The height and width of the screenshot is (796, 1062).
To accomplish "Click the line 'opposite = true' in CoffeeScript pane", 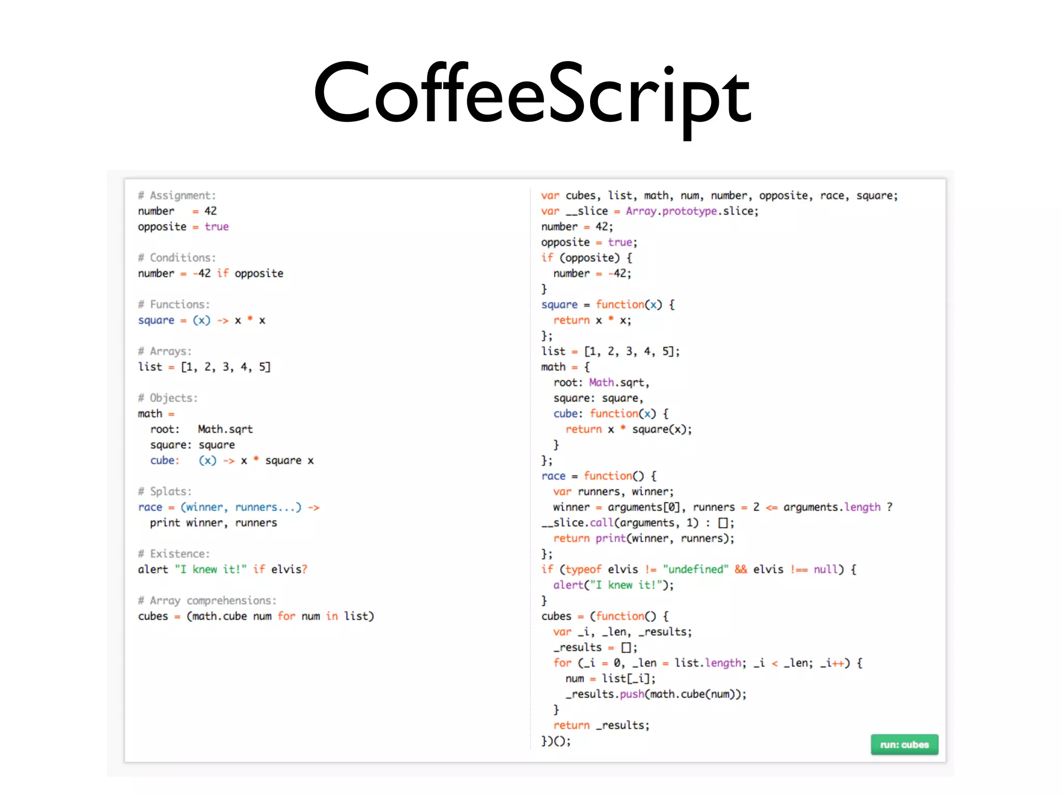I will pos(183,226).
